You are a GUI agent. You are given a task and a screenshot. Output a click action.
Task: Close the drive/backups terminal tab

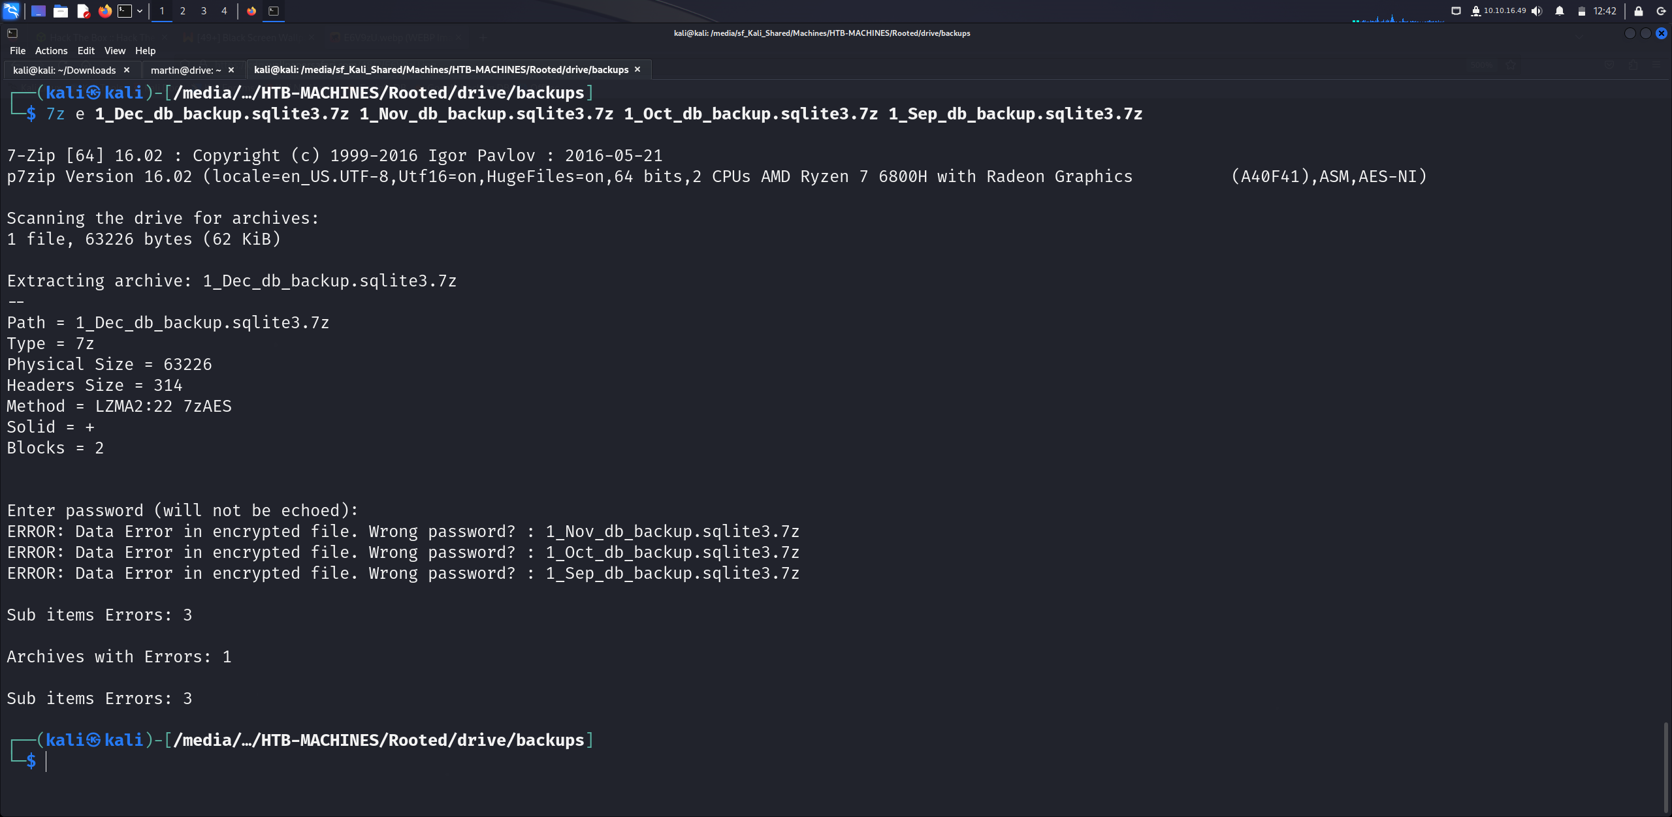point(637,70)
